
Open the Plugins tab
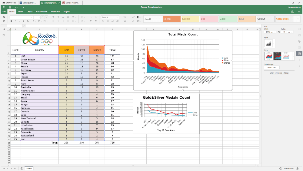(x=67, y=12)
